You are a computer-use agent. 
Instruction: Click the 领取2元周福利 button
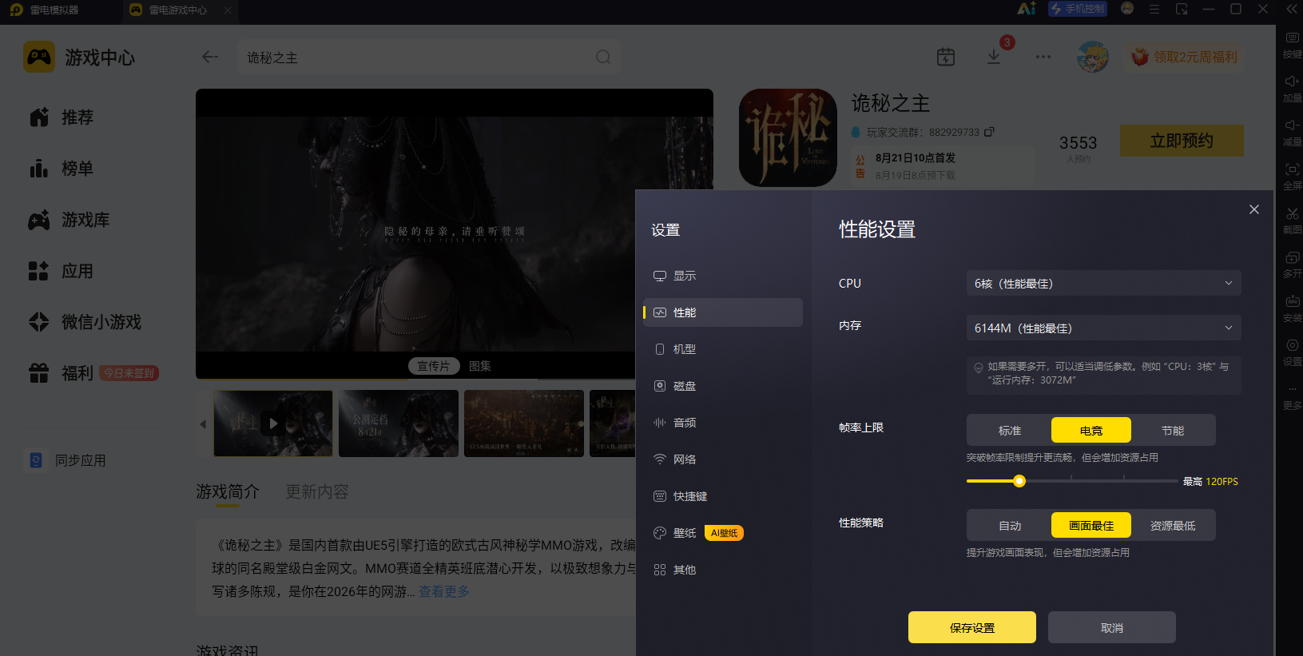1185,57
